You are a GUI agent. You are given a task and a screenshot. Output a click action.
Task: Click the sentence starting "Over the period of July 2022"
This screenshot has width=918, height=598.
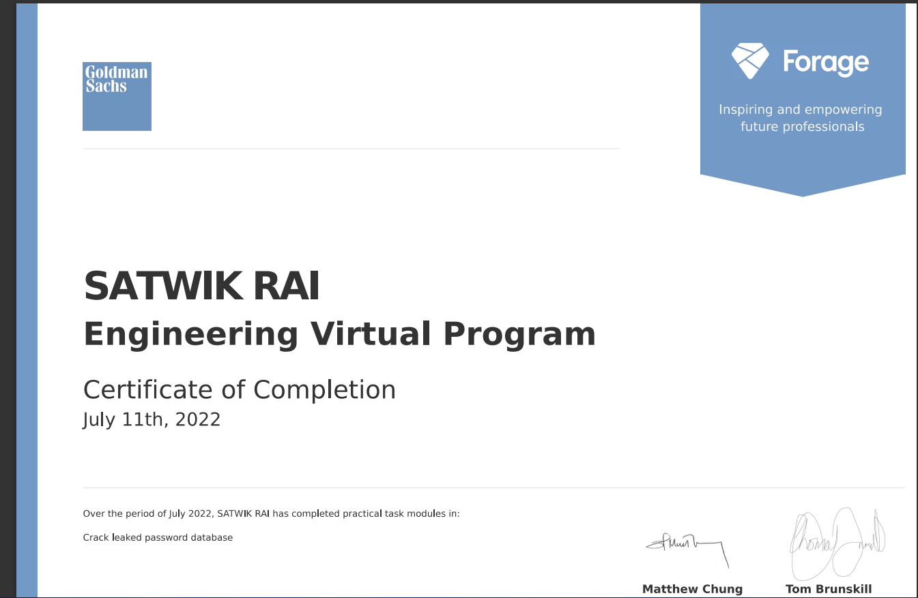point(272,513)
